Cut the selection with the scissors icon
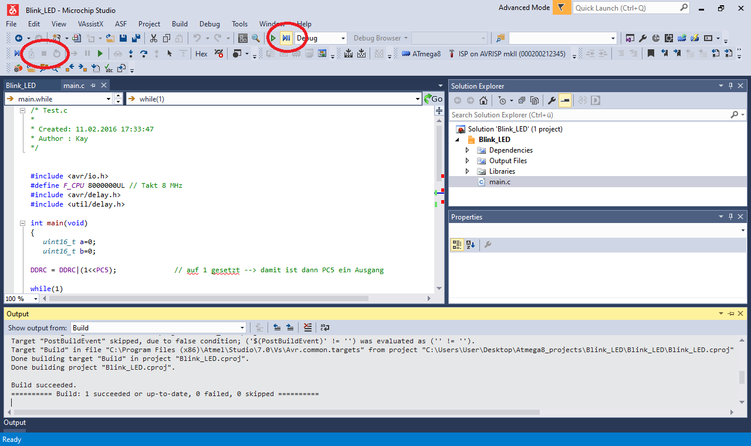Viewport: 751px width, 446px height. [x=153, y=38]
